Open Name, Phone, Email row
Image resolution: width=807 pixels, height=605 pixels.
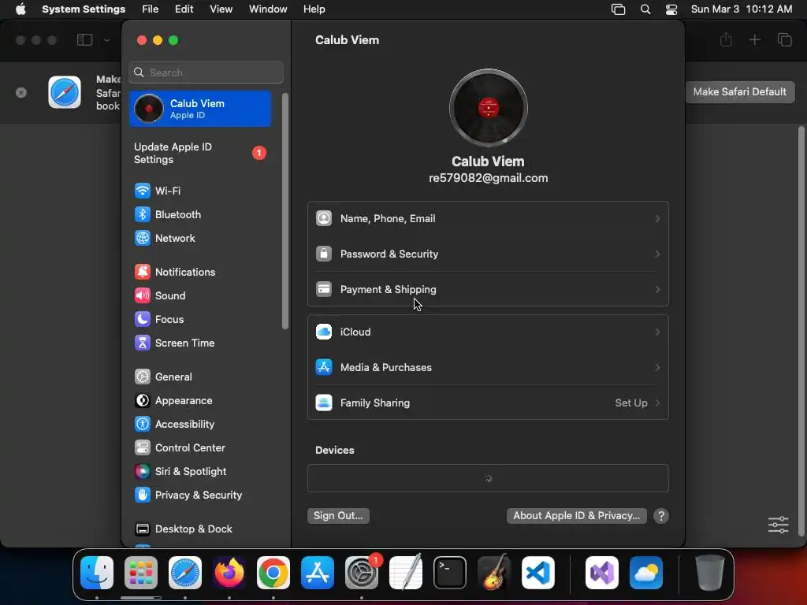(x=488, y=219)
